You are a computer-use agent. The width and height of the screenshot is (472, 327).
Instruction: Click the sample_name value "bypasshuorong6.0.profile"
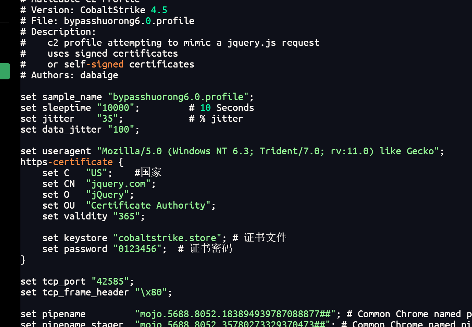click(178, 97)
